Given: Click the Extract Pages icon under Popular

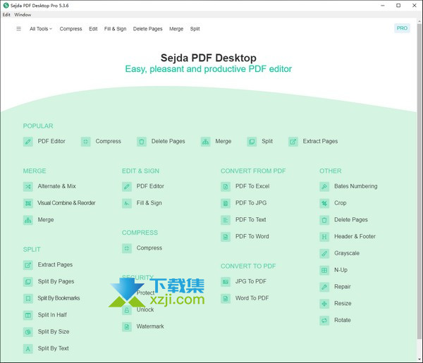Looking at the screenshot, I should click(293, 142).
